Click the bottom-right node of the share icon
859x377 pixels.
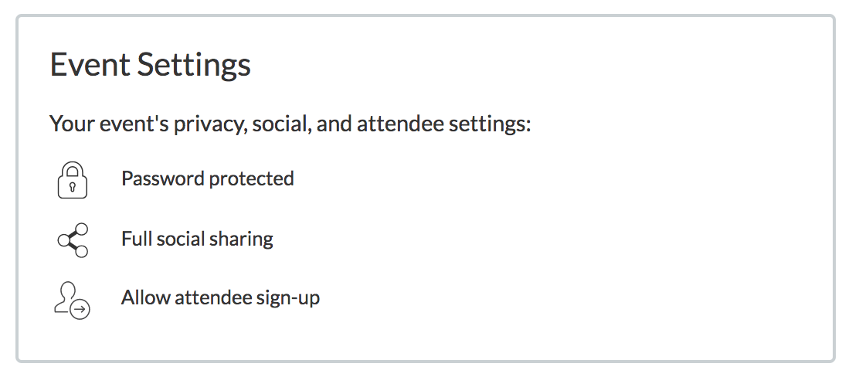81,251
